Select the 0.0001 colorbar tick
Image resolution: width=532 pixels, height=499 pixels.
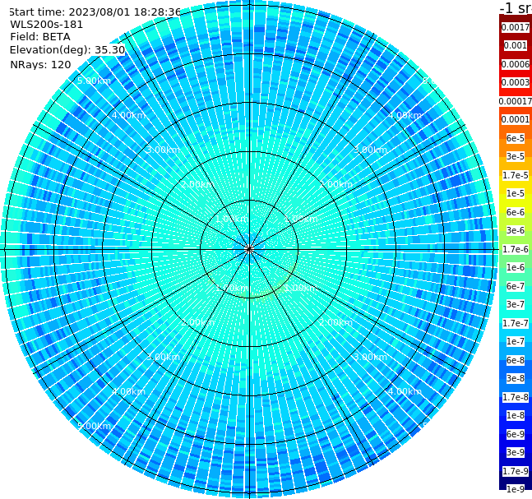click(516, 120)
